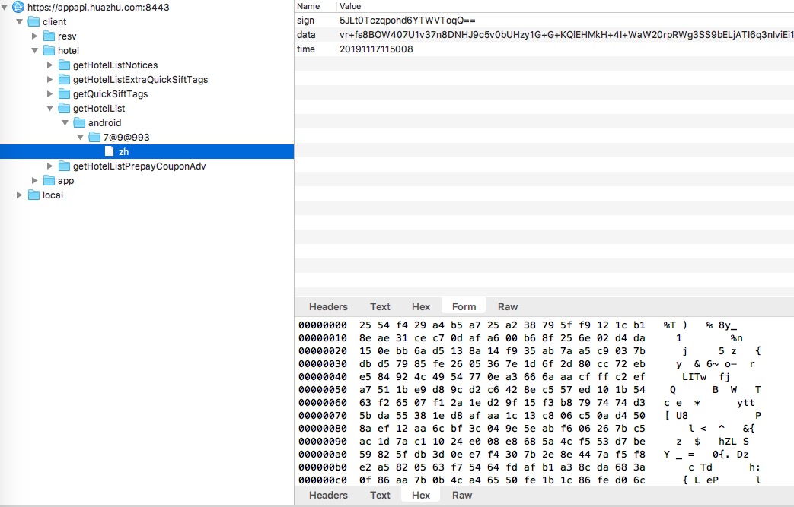The image size is (794, 507).
Task: Select the response Hex tab
Action: coord(421,495)
